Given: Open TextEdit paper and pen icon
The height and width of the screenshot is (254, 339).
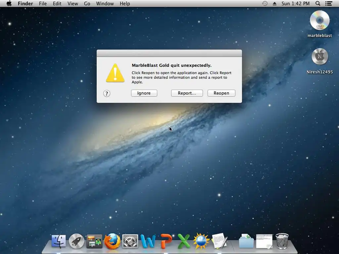Looking at the screenshot, I should tap(219, 241).
